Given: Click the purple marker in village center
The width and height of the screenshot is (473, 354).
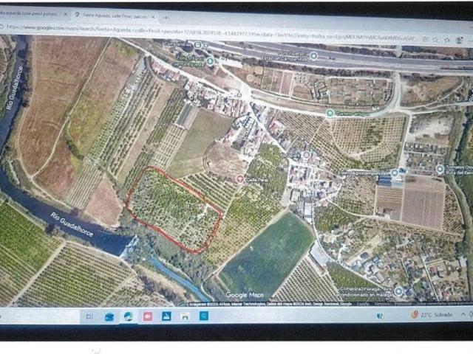Looking at the screenshot, I should (307, 155).
